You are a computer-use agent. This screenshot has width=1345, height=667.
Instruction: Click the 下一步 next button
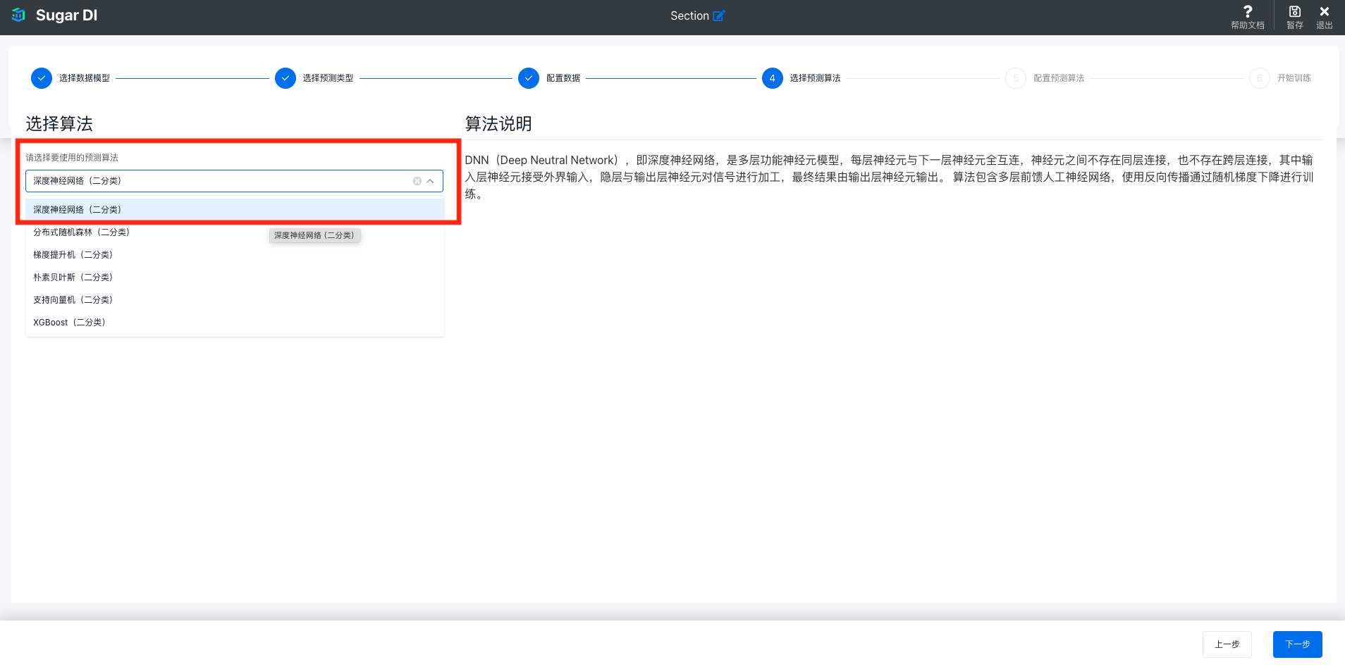[1298, 644]
